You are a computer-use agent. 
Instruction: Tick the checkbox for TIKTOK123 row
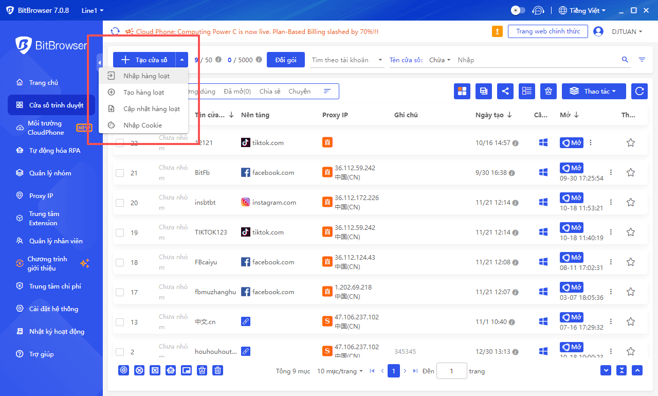pyautogui.click(x=120, y=232)
